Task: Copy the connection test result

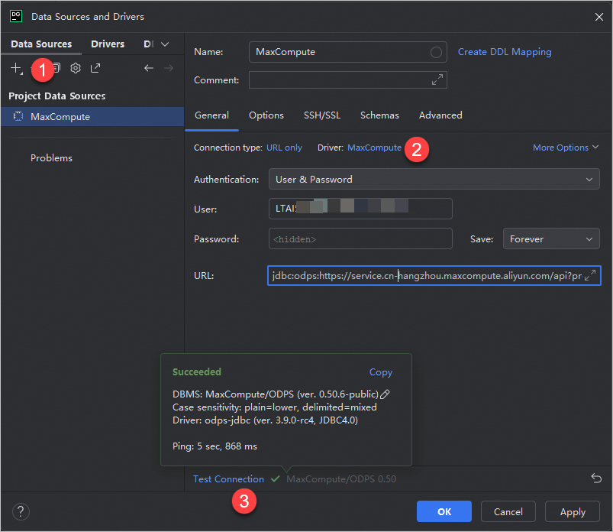Action: click(x=380, y=372)
